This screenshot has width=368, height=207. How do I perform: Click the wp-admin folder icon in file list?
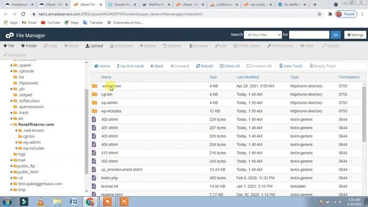click(94, 102)
